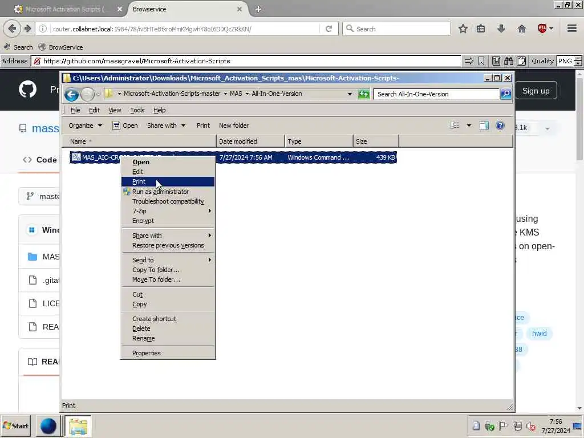Click the BrowService clipboard paste icon
Screen dimensions: 584x438
521,61
